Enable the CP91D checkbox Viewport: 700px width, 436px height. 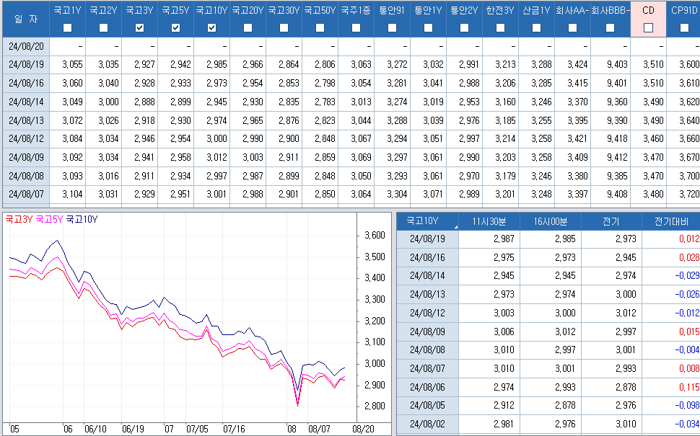click(x=683, y=27)
